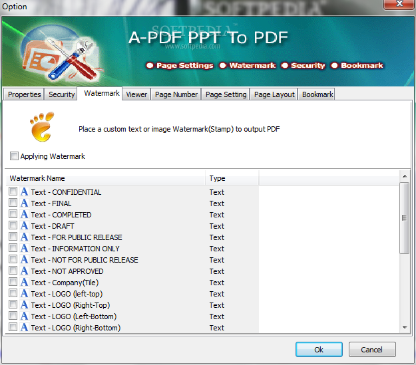Tick the Text - LOGO (Right-Bottom) checkbox

tap(13, 327)
